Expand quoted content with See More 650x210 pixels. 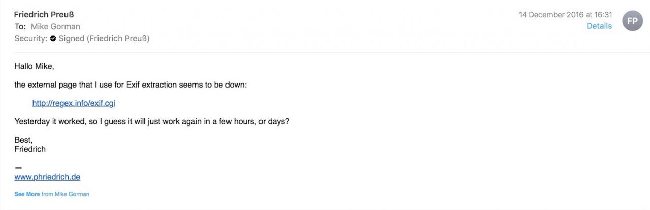[27, 194]
